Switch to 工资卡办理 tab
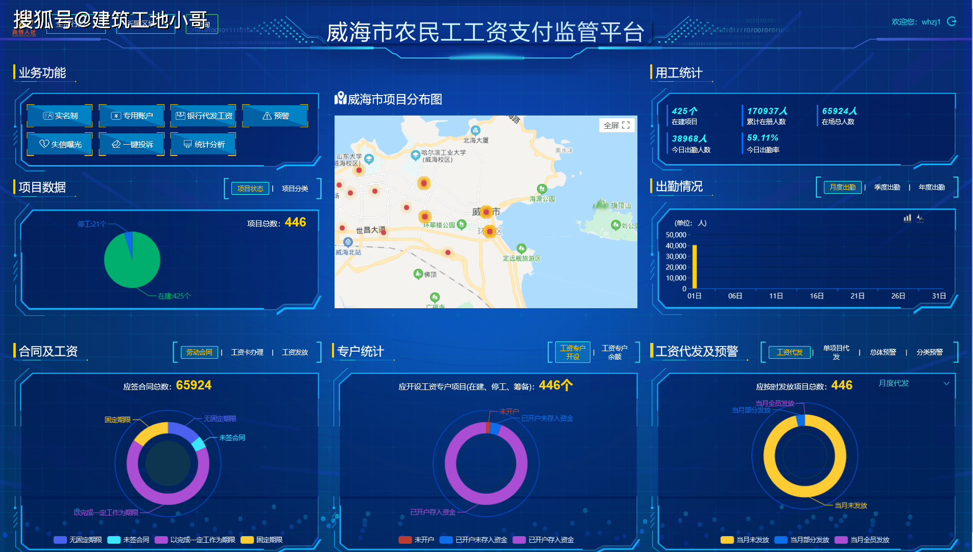The height and width of the screenshot is (552, 973). coord(247,352)
